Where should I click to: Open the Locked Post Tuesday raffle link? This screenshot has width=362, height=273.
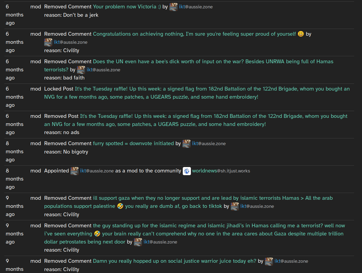197,93
